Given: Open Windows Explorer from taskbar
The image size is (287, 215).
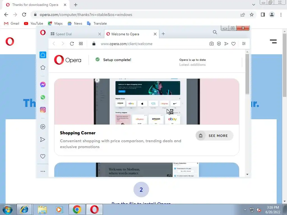Looking at the screenshot, I should click(x=42, y=209).
